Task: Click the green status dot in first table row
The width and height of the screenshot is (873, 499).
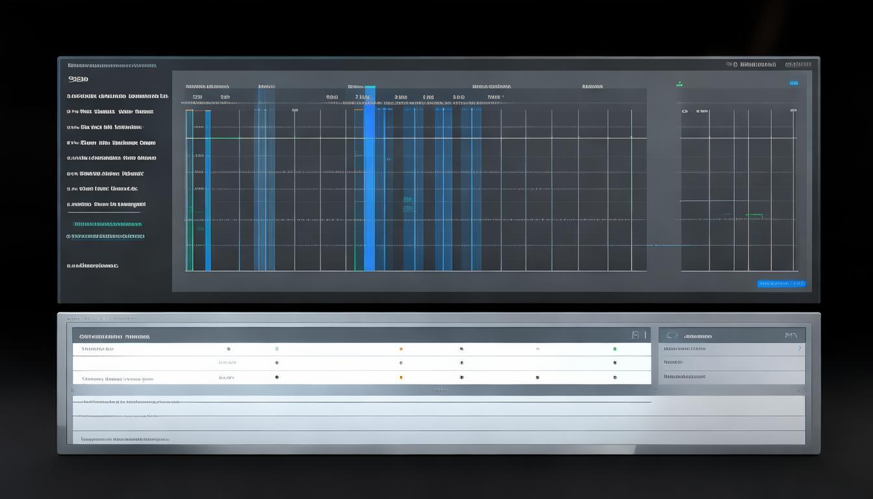Action: click(x=614, y=349)
